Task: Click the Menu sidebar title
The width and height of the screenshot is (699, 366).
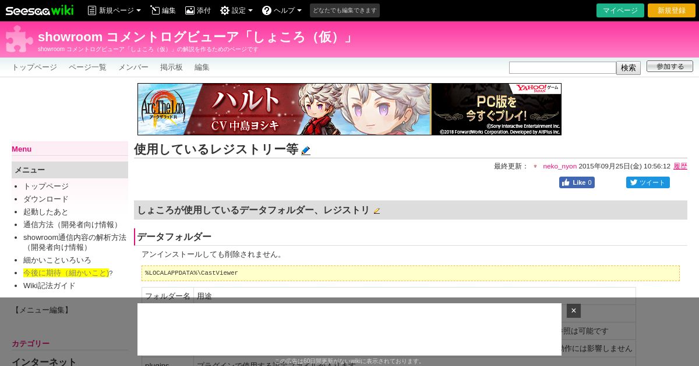Action: pos(22,149)
